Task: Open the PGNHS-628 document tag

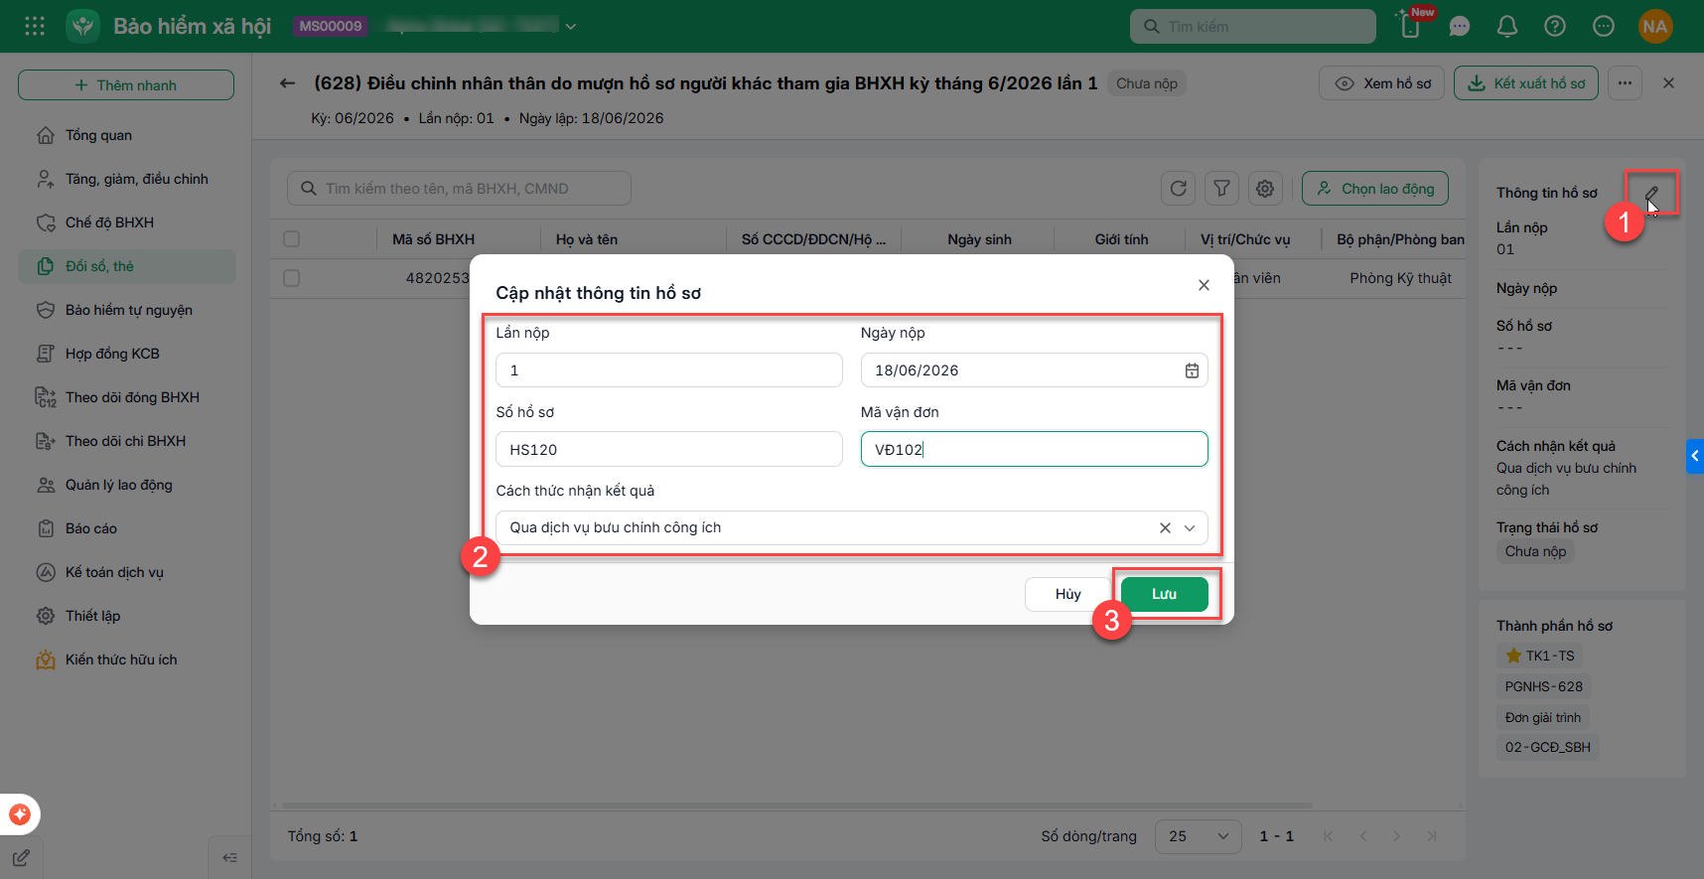Action: click(x=1544, y=686)
